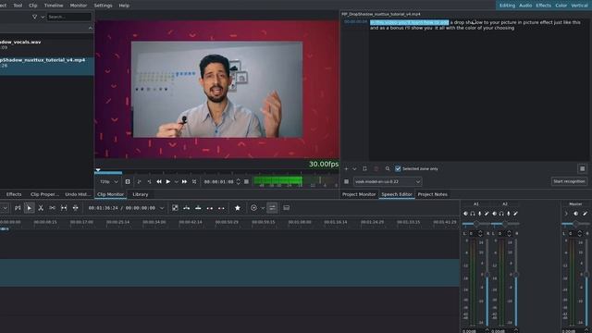Toggle the Selected zone only checkbox
Viewport: 592px width, 333px height.
click(x=398, y=168)
